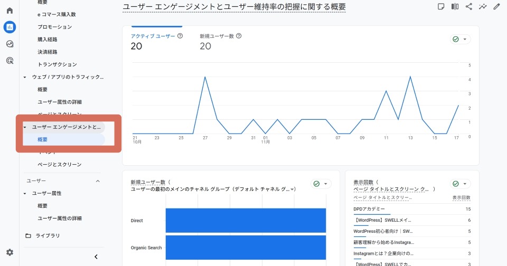The image size is (507, 266).
Task: Toggle the compare columns icon
Action: 455,6
